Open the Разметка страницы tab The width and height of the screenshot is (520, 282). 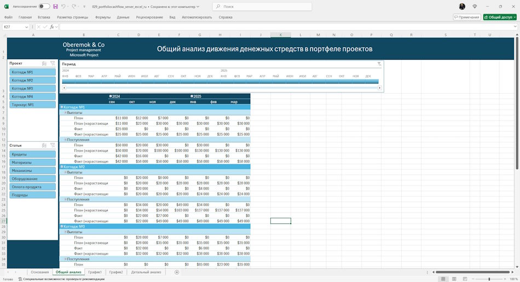click(73, 18)
